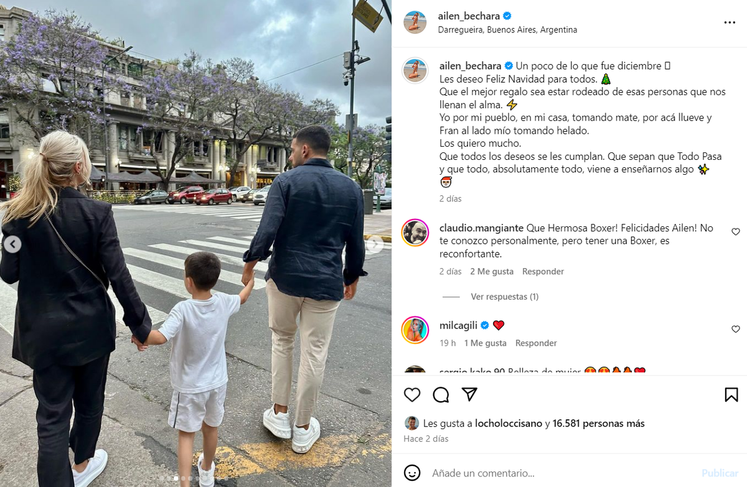Screen dimensions: 747x487
Task: Click the Publicar button
Action: pos(720,473)
